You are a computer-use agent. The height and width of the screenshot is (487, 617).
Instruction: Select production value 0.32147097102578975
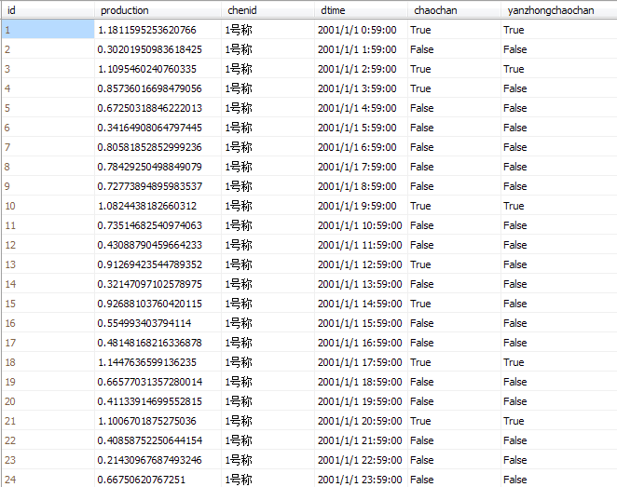[149, 284]
